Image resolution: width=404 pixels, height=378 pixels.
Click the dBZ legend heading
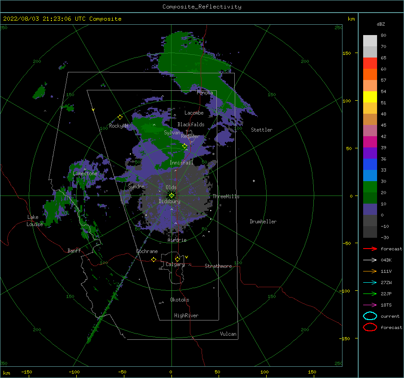381,24
